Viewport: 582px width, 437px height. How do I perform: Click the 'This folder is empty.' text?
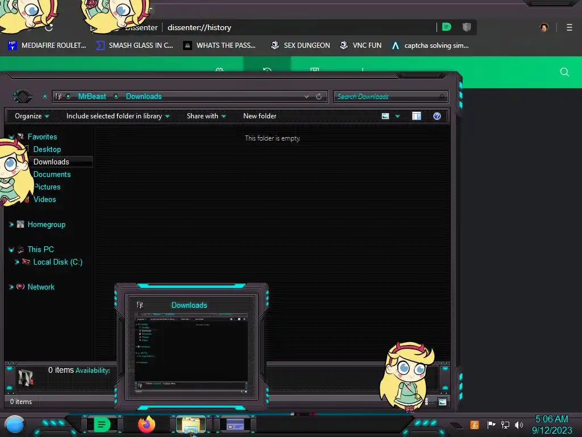point(272,138)
